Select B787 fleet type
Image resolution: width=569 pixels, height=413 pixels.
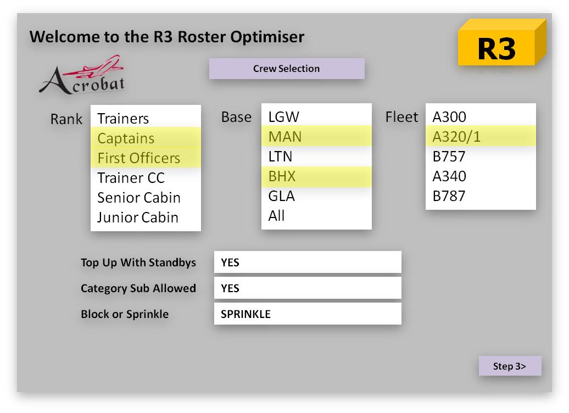(x=449, y=196)
